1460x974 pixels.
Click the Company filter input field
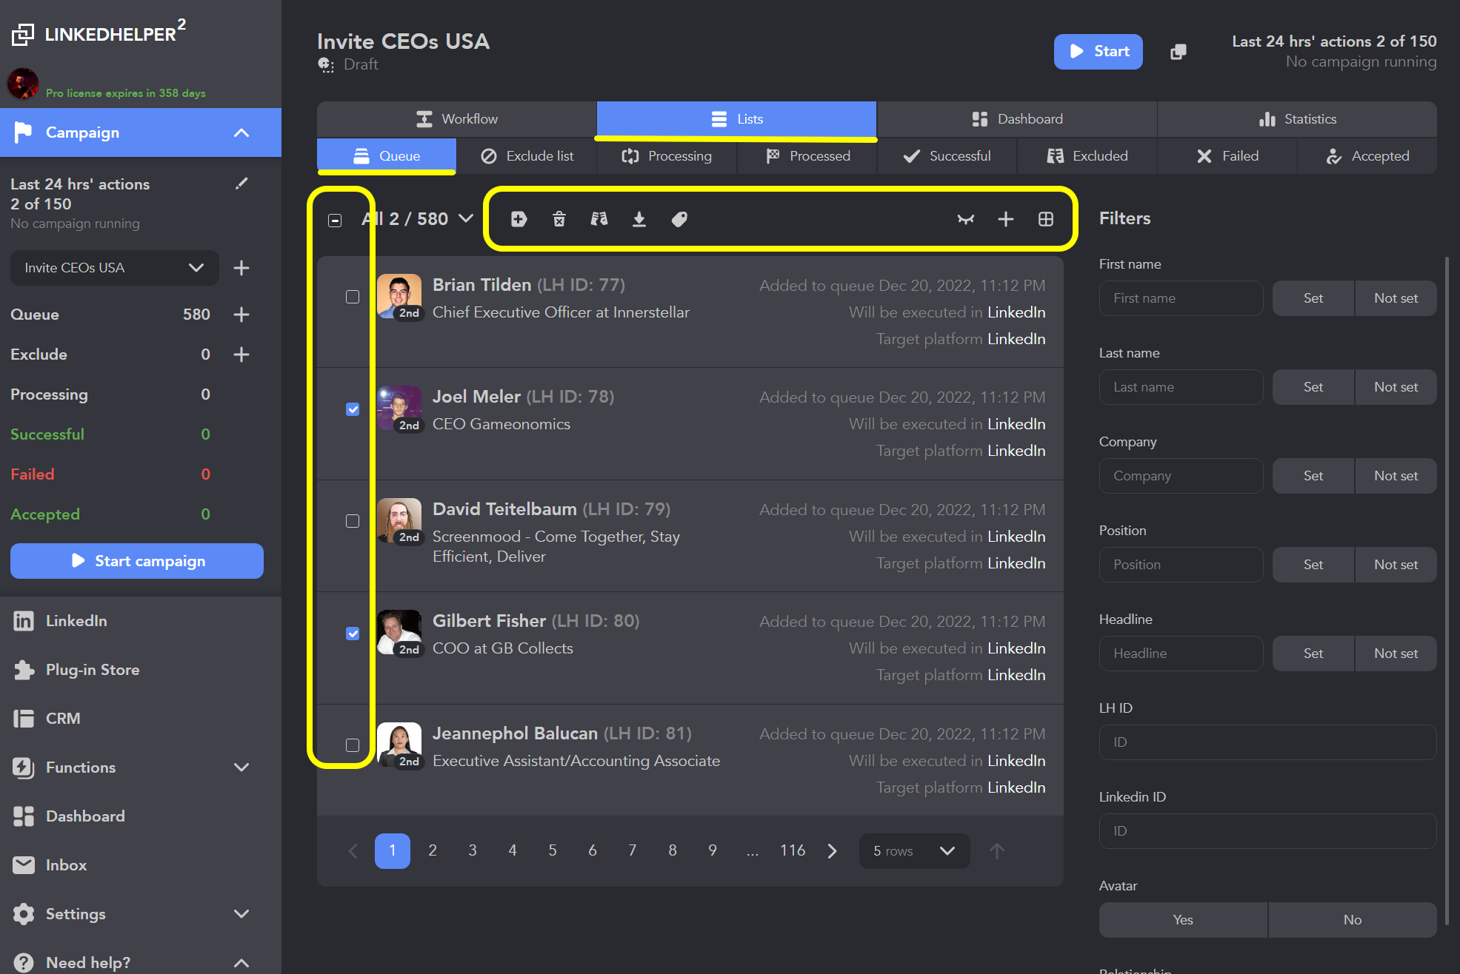1181,476
